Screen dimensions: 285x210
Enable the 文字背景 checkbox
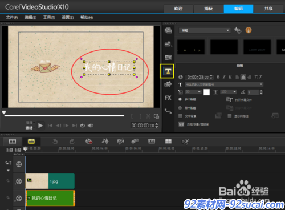click(180, 116)
